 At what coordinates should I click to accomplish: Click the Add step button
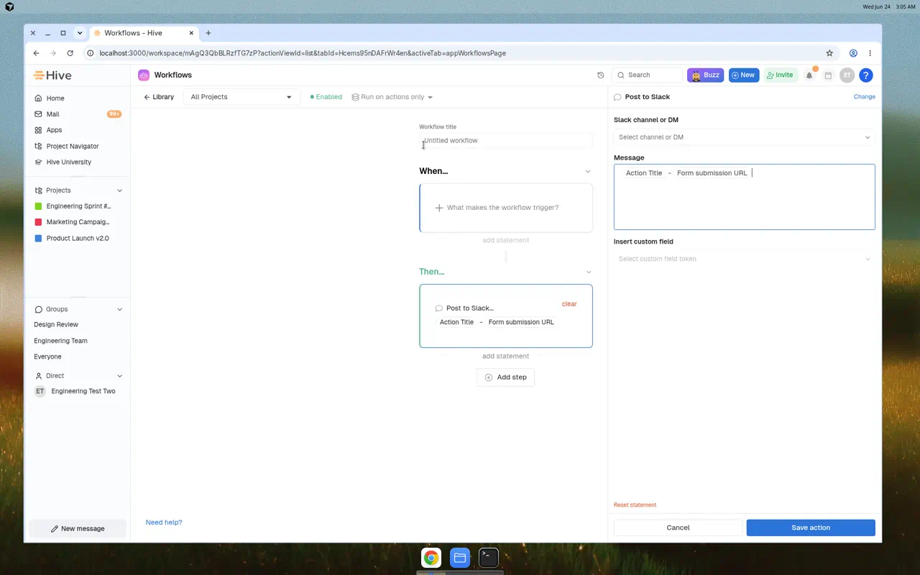point(506,377)
